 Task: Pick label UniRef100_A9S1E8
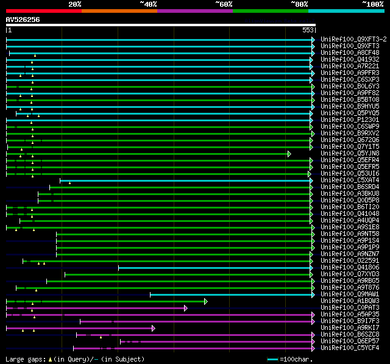click(350, 227)
